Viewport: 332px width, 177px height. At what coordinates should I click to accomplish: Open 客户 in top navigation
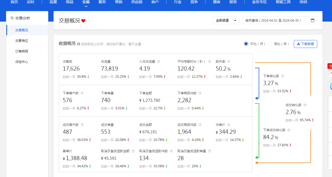click(x=155, y=2)
